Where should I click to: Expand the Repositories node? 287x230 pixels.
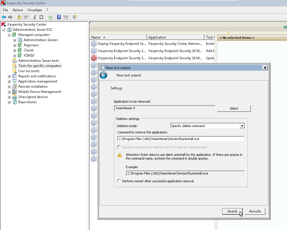pos(9,102)
